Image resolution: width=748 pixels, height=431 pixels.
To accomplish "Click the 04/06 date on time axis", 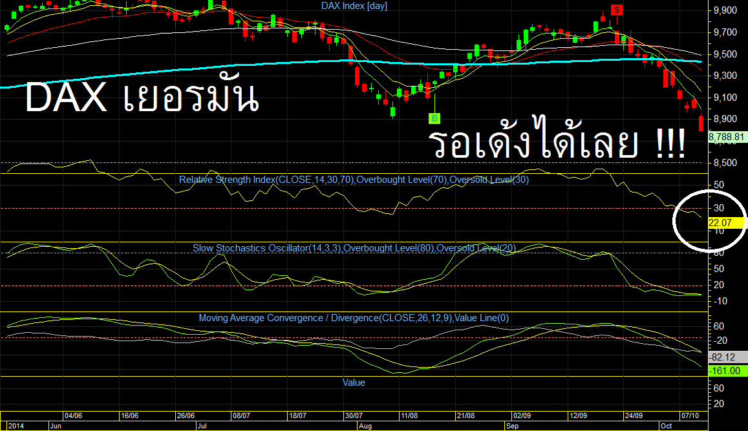I will pyautogui.click(x=73, y=415).
